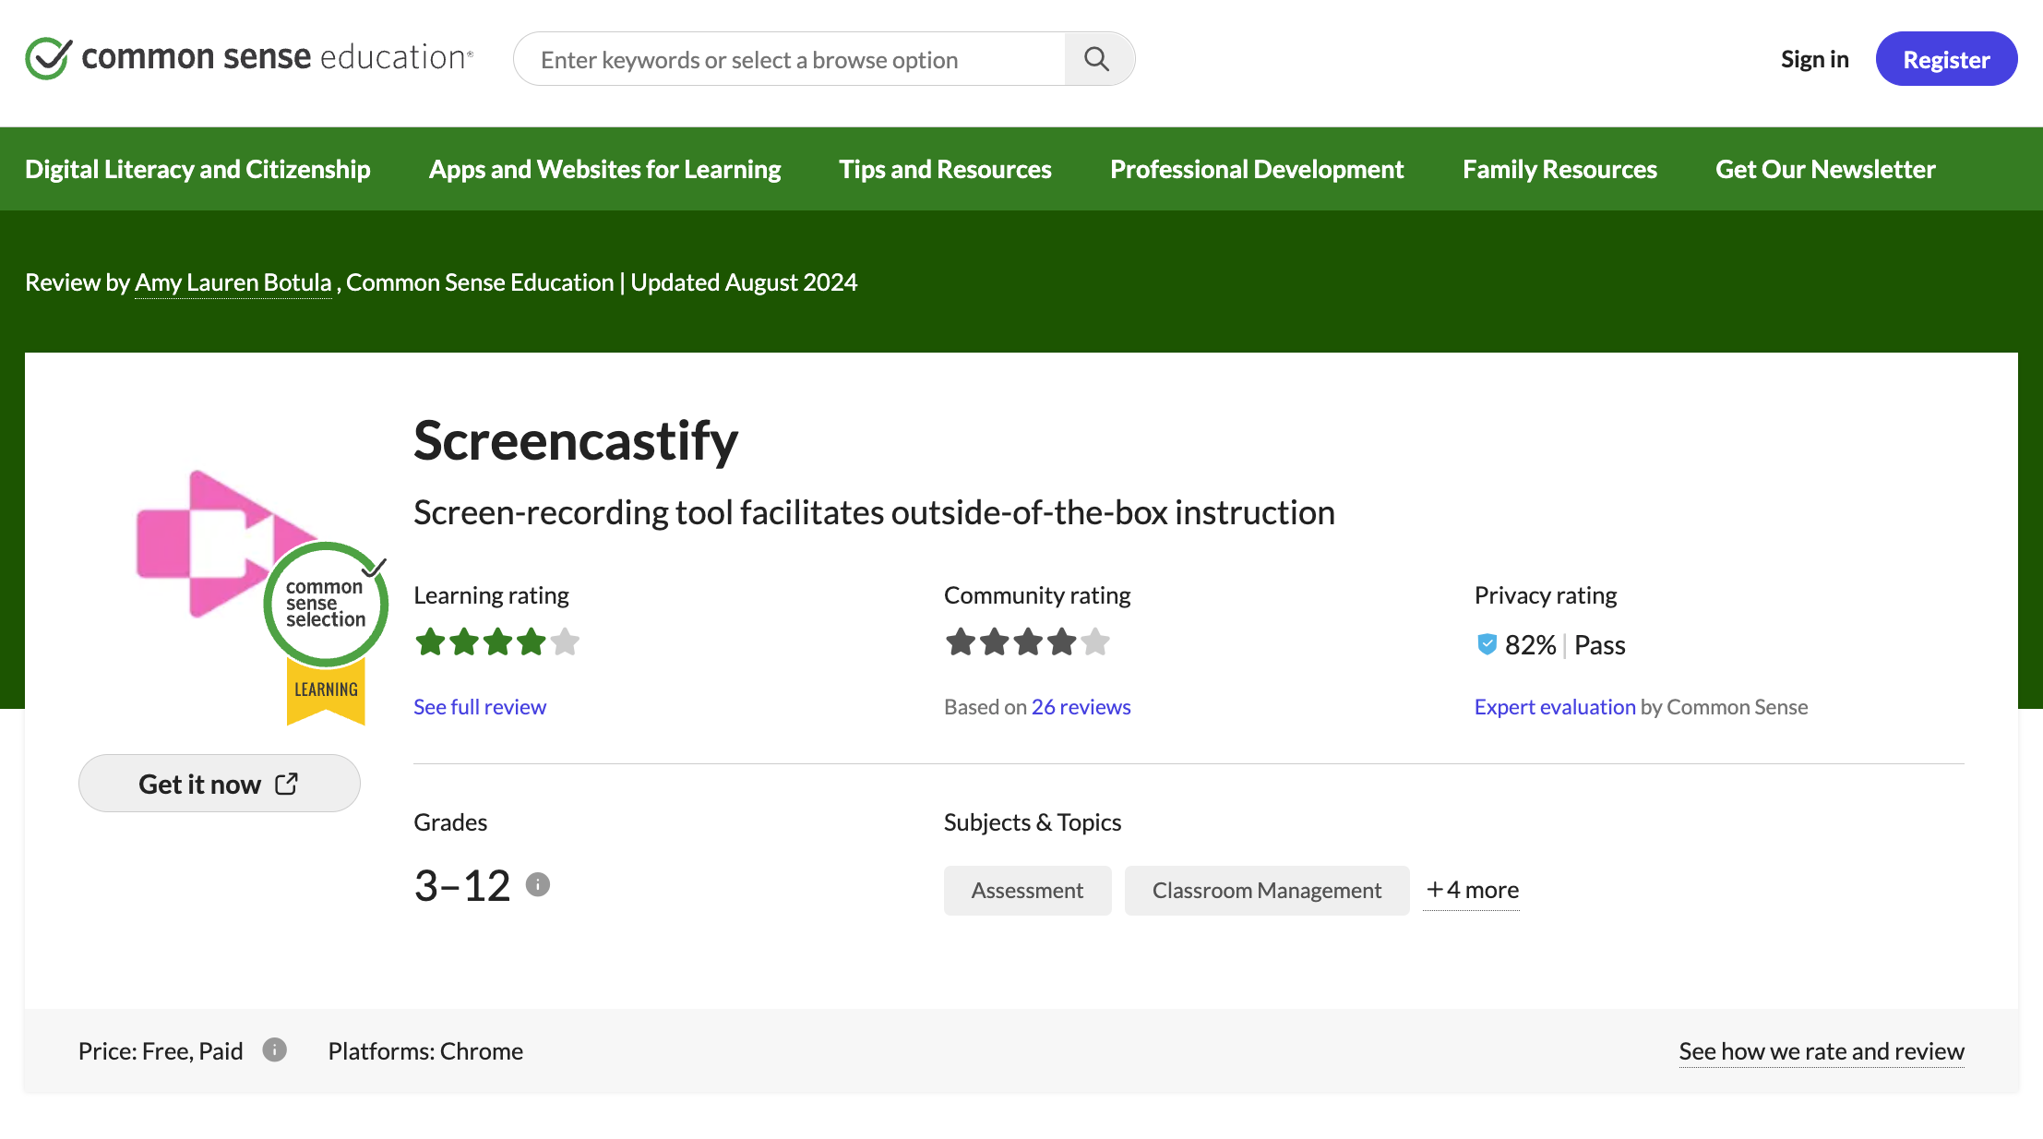Click the Common Sense Education logo
Viewport: 2043px width, 1139px height.
[249, 58]
